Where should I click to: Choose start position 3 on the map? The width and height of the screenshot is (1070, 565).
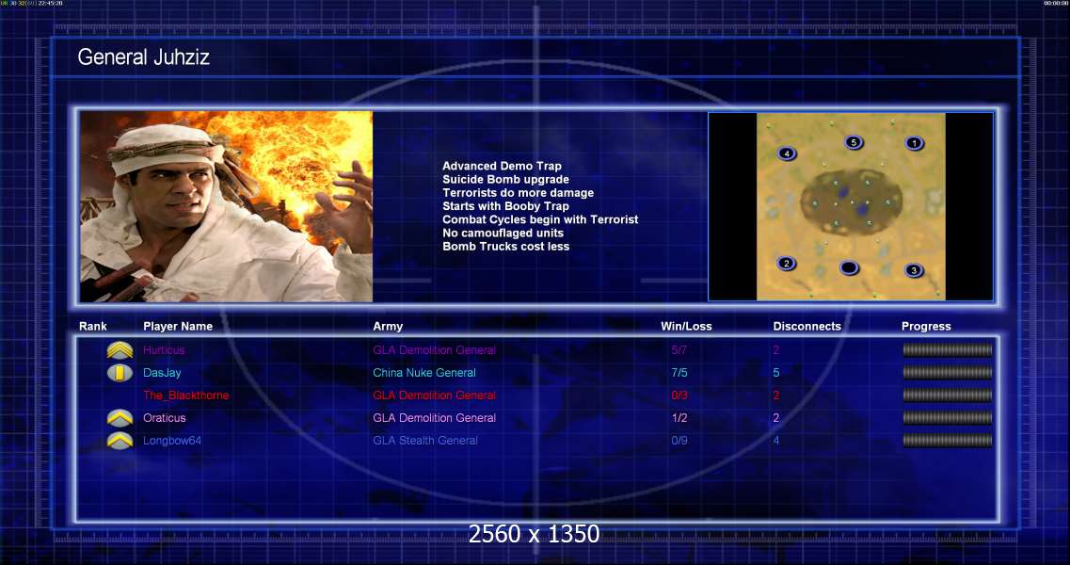tap(914, 270)
